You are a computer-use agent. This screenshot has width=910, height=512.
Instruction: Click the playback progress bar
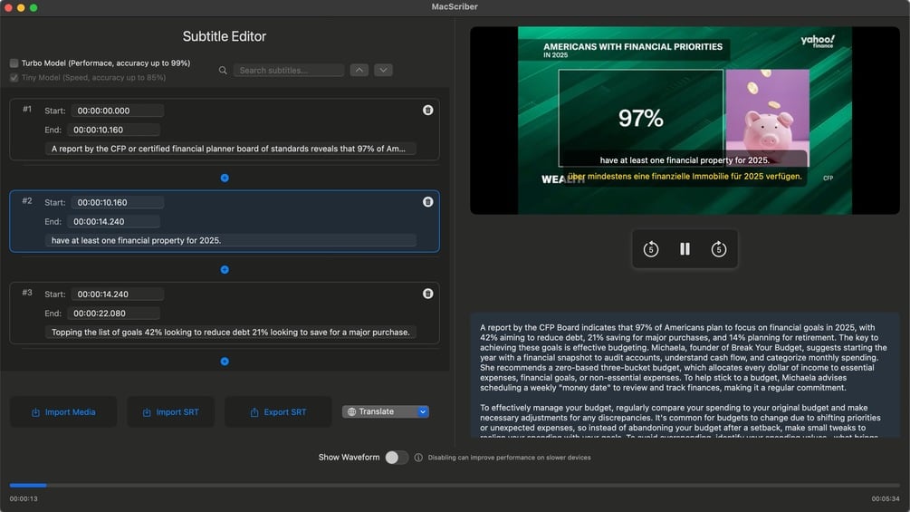coord(455,486)
